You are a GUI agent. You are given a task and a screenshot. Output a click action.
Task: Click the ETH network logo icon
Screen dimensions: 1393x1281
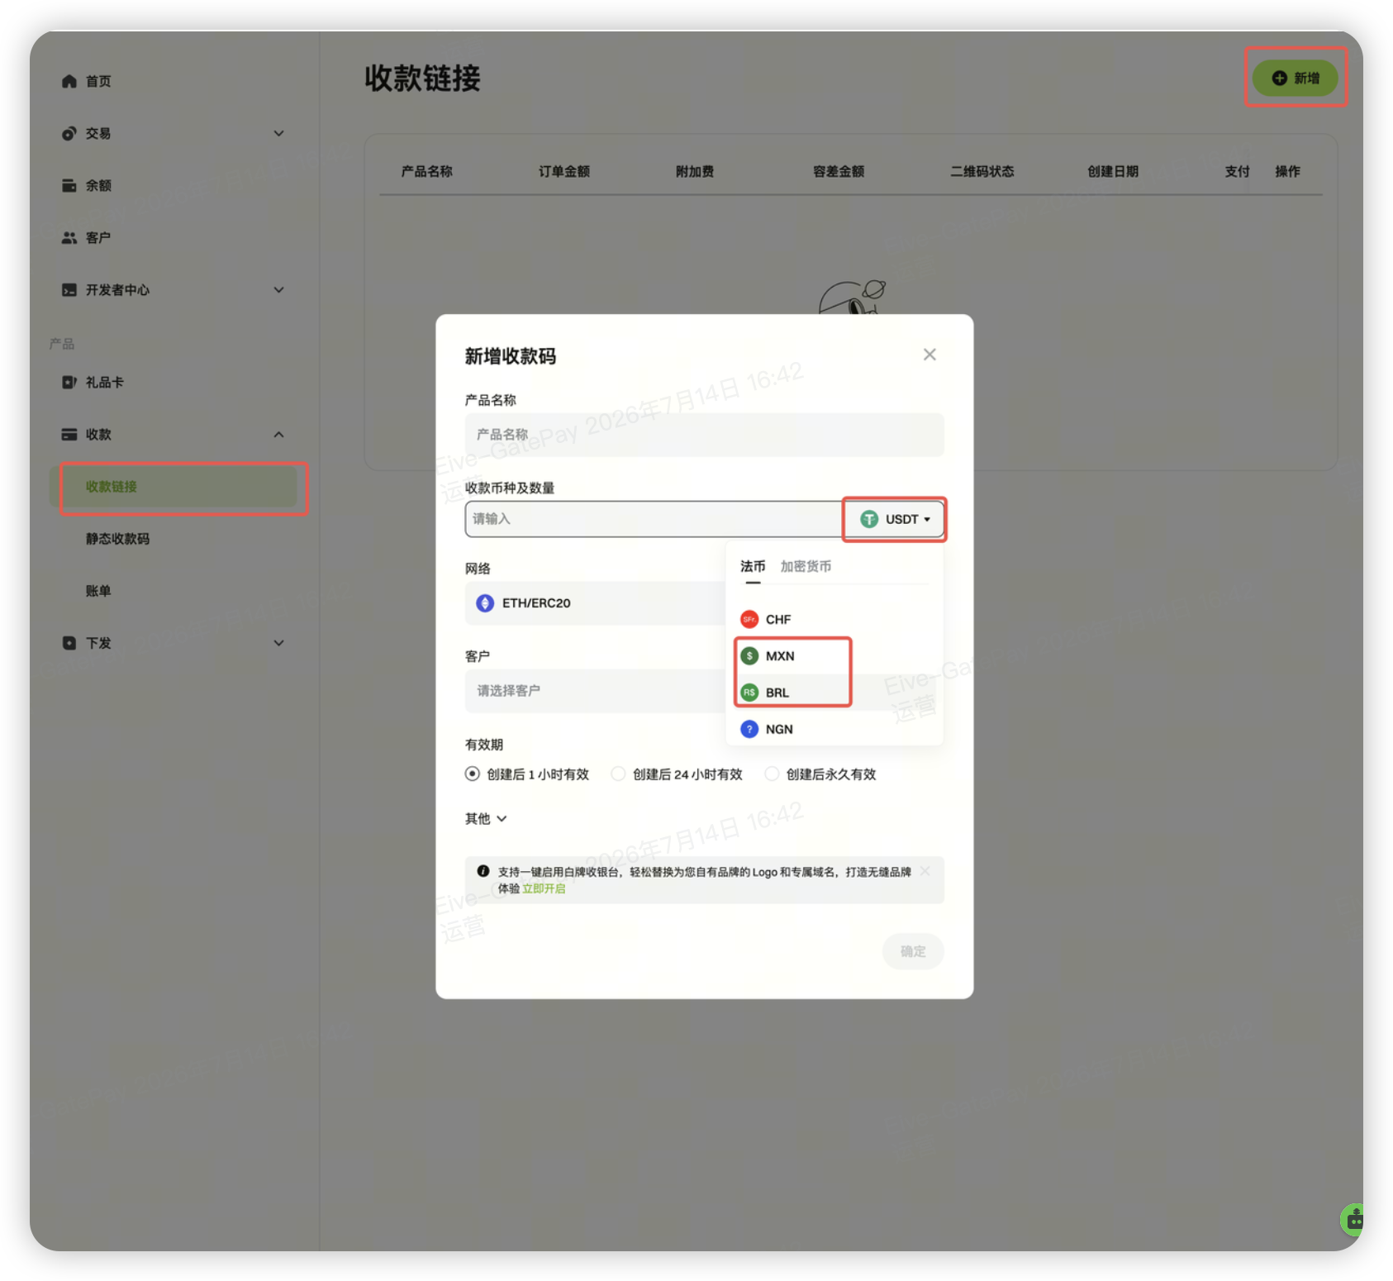pyautogui.click(x=485, y=603)
